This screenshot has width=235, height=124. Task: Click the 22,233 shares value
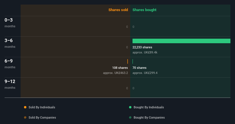[142, 47]
